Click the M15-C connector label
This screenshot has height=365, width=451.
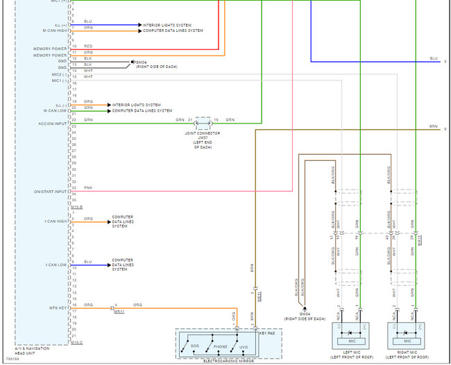pyautogui.click(x=76, y=343)
